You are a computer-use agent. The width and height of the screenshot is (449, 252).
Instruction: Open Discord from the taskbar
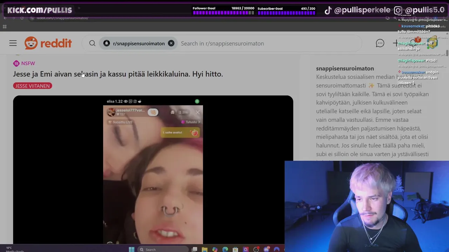point(266,249)
